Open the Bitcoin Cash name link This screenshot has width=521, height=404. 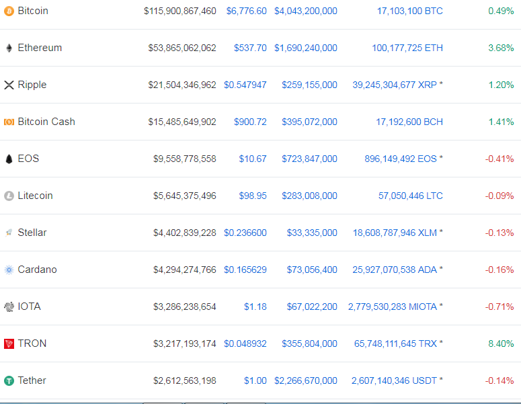(x=46, y=122)
